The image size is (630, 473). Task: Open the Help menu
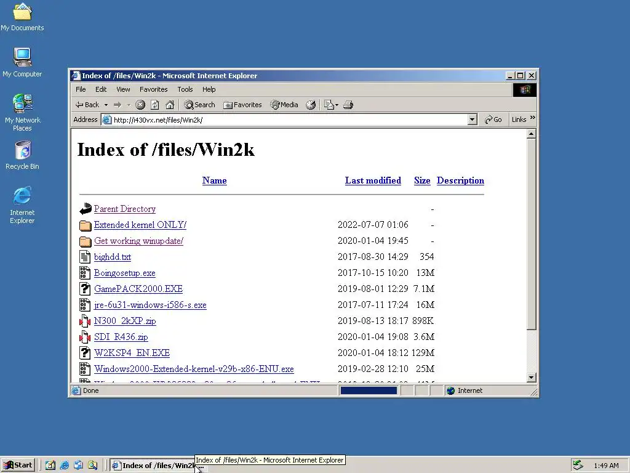point(209,89)
